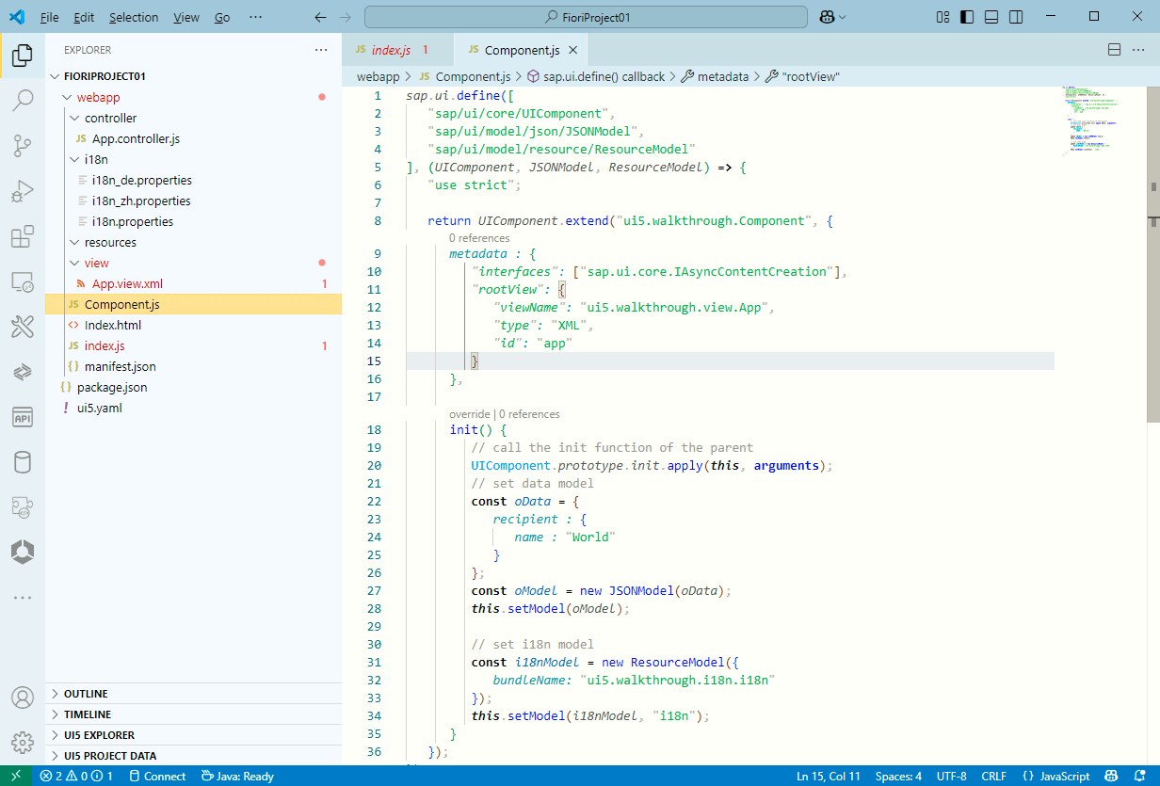Open the Explorer view in activity bar
Viewport: 1160px width, 786px height.
tap(23, 56)
